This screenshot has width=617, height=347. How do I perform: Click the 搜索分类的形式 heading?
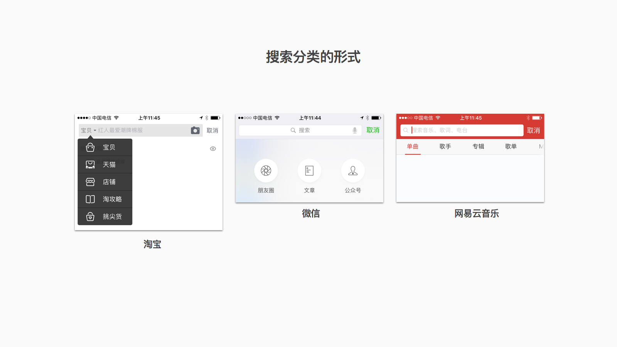tap(313, 57)
